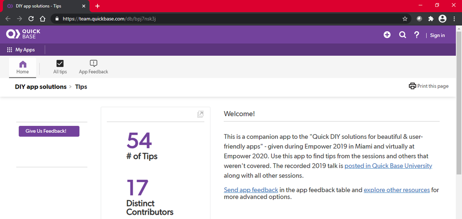Select the DIY app solutions - Tips browser tab

tap(46, 6)
